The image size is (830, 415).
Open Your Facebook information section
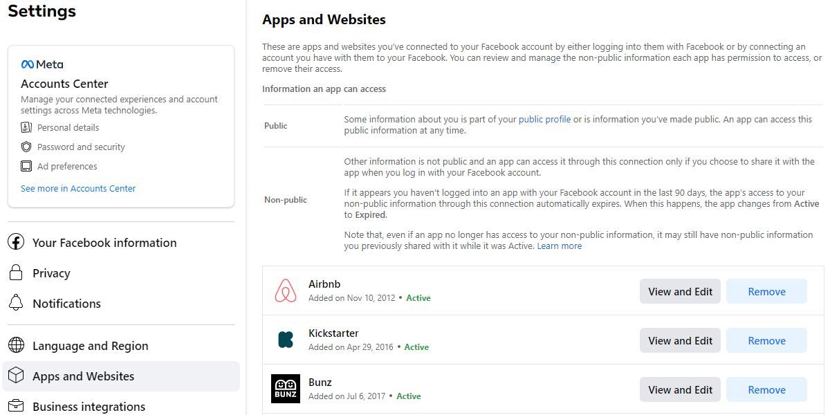(104, 242)
